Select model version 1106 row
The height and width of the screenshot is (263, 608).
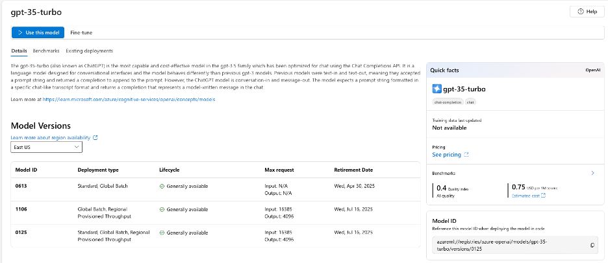tap(216, 212)
